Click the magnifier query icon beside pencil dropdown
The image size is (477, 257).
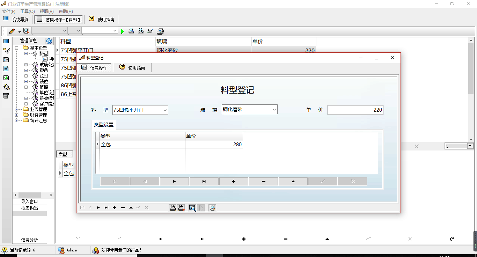(x=26, y=31)
